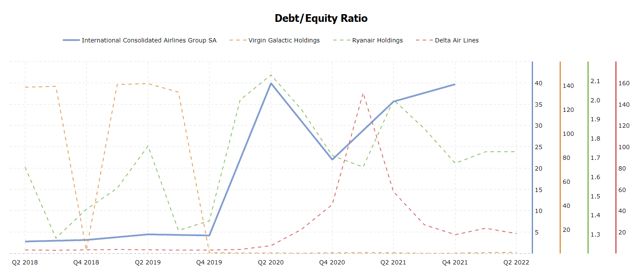This screenshot has width=632, height=273.
Task: Select the Q2 2020 x-axis label
Action: coord(271,262)
